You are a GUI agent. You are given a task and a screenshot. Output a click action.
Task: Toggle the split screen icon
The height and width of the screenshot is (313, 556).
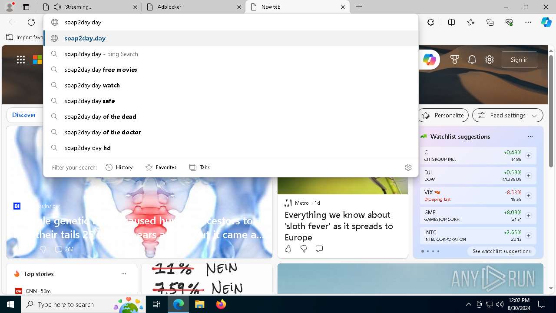451,22
